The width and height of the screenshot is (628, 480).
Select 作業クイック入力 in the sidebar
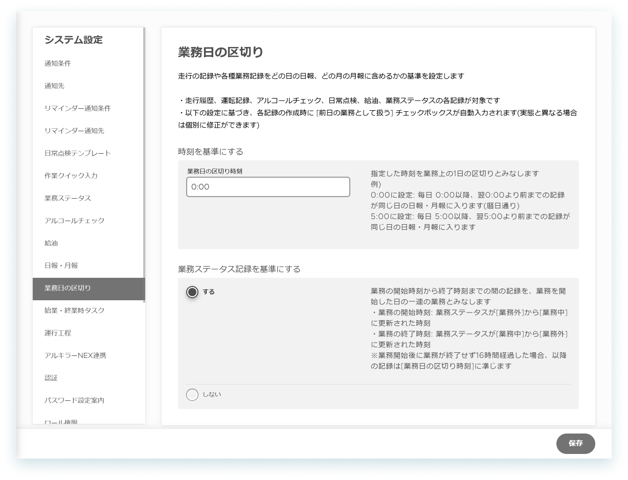(x=89, y=176)
